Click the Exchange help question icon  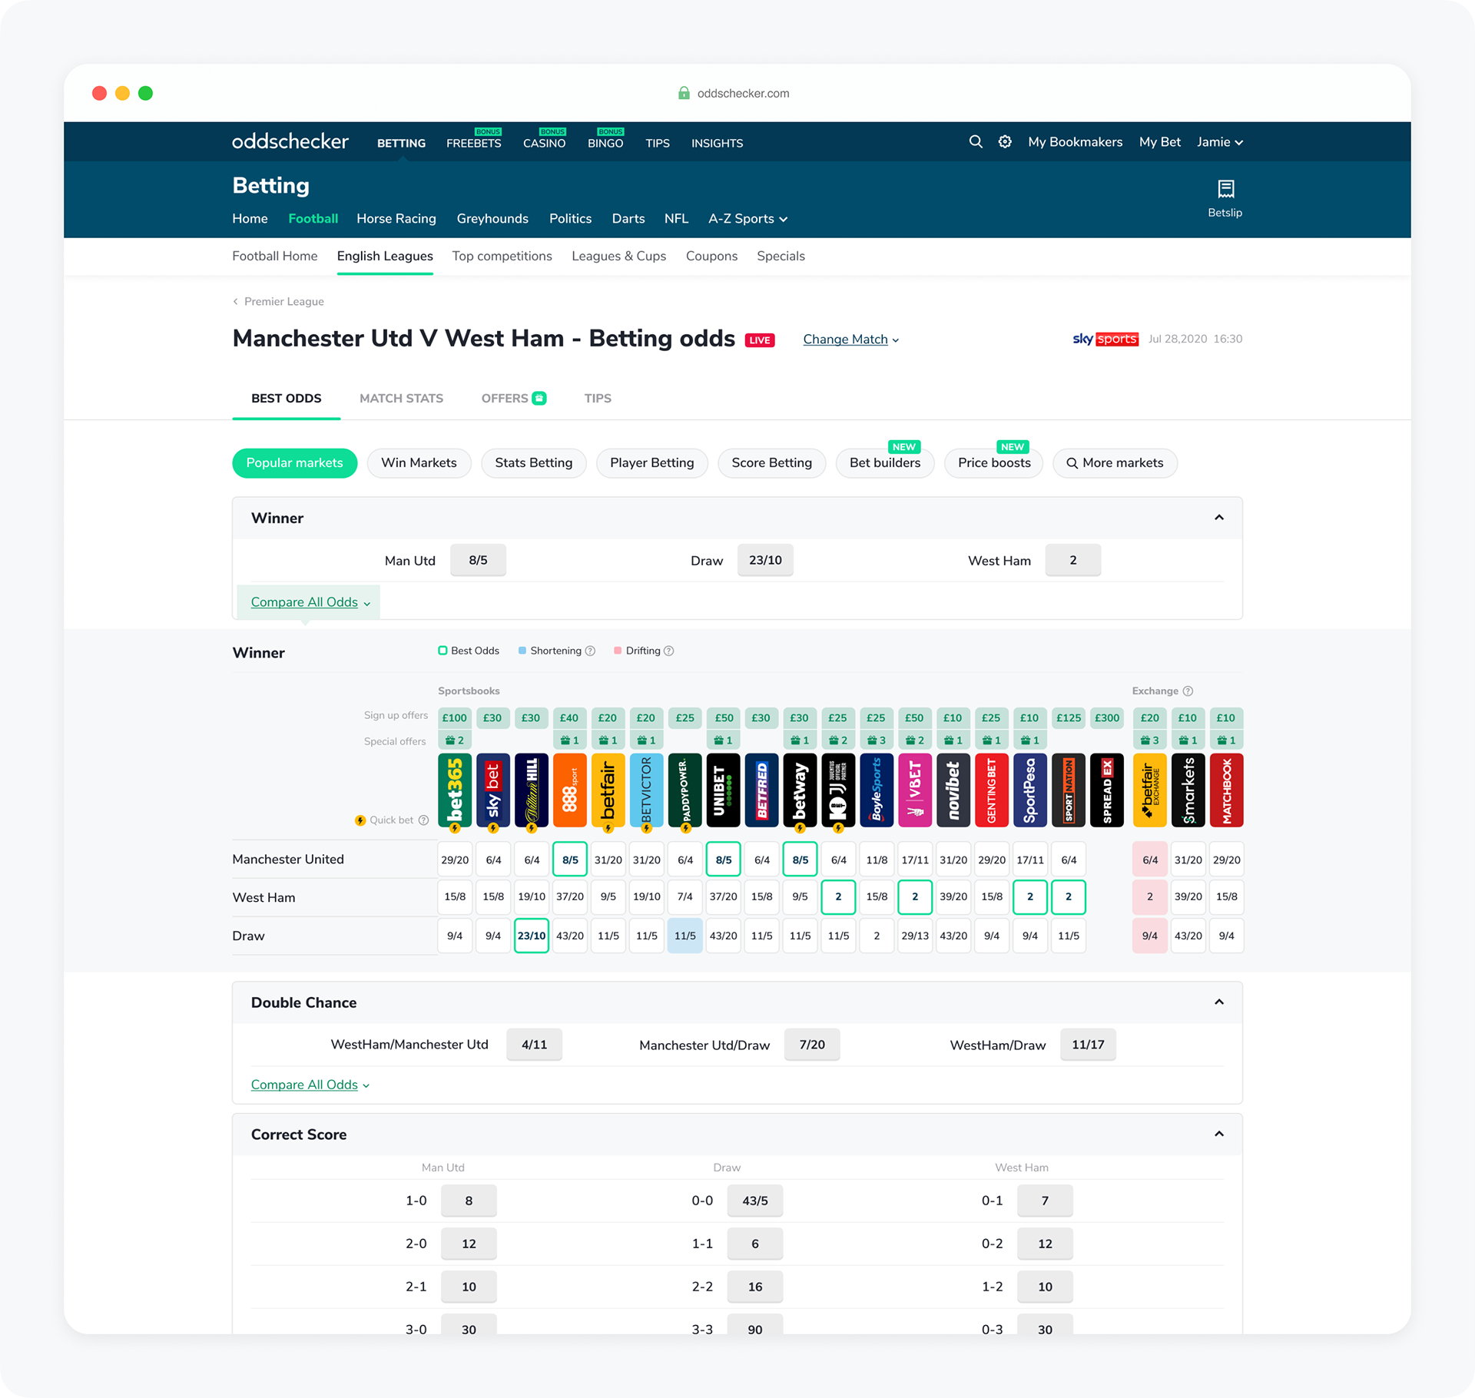pos(1188,691)
